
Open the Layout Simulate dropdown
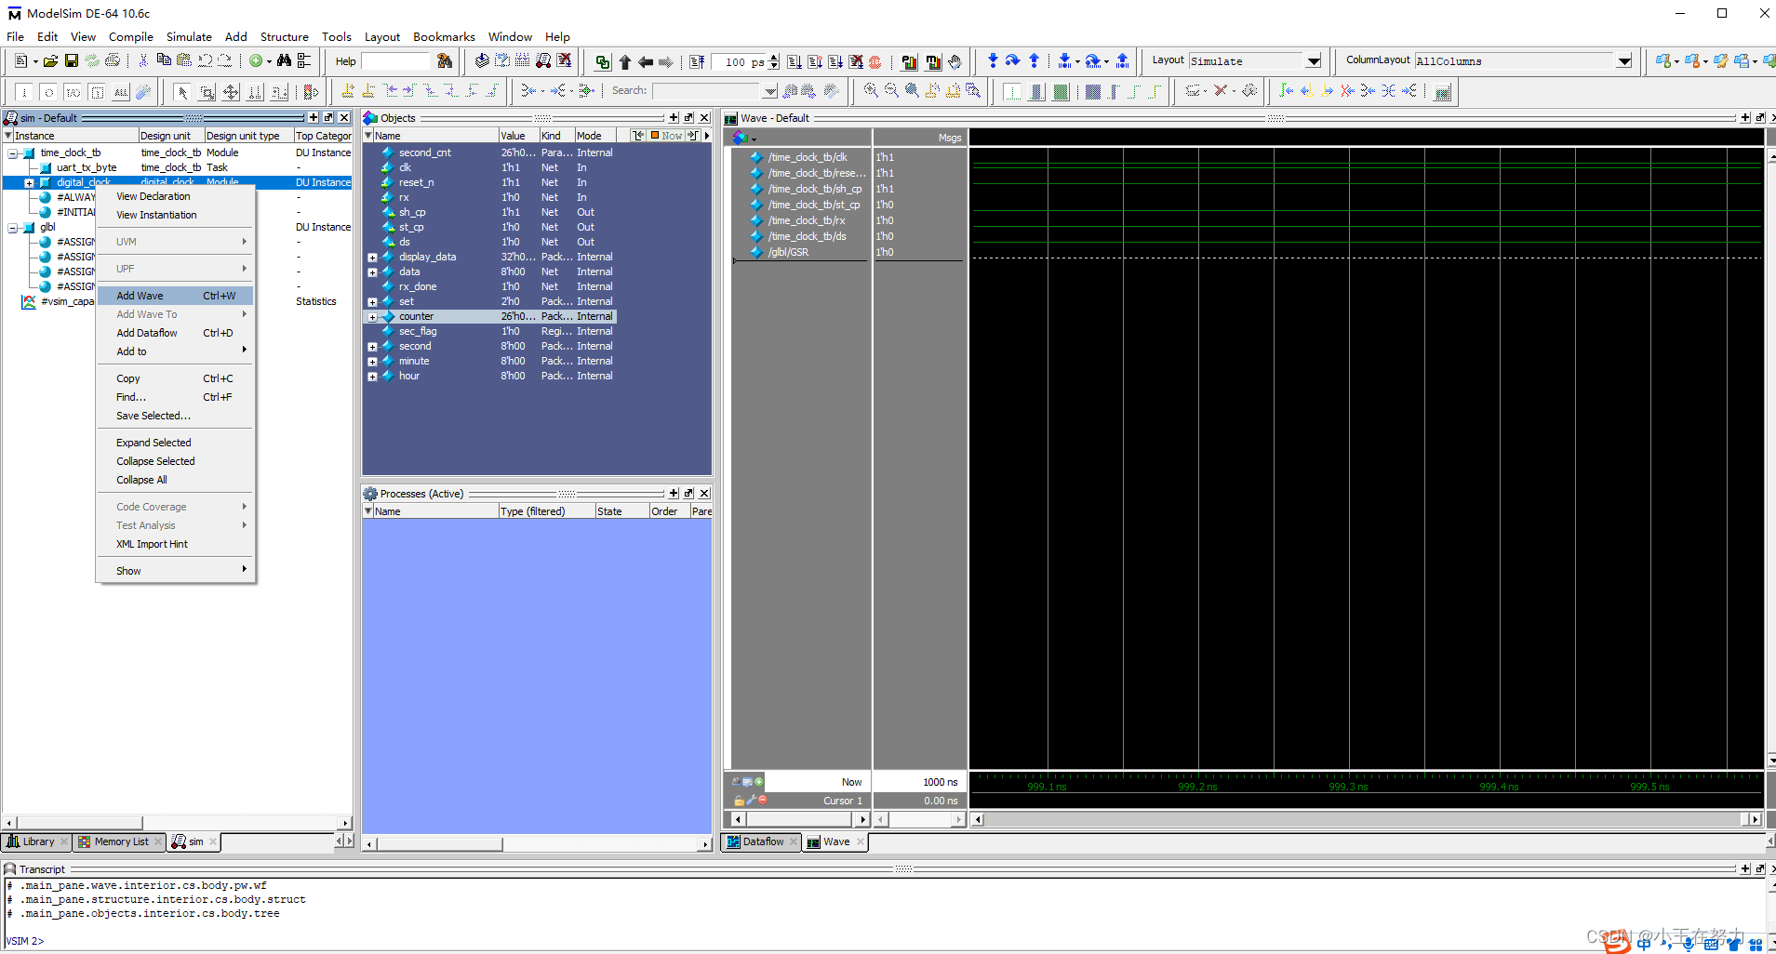tap(1314, 61)
